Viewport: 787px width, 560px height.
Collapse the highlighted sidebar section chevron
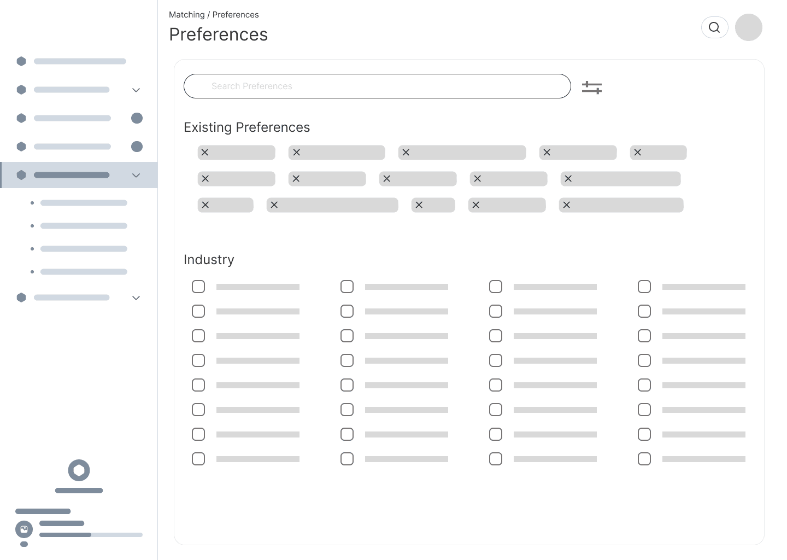click(x=136, y=175)
